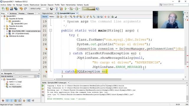Click the Redo arrow icon
The width and height of the screenshot is (189, 106).
pyautogui.click(x=25, y=9)
